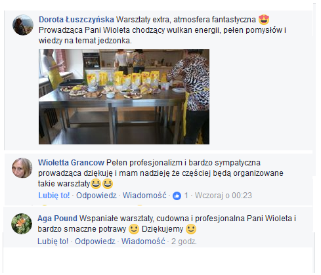
Task: Click smiley emoji after 'Dziękujemy'
Action: [x=191, y=229]
